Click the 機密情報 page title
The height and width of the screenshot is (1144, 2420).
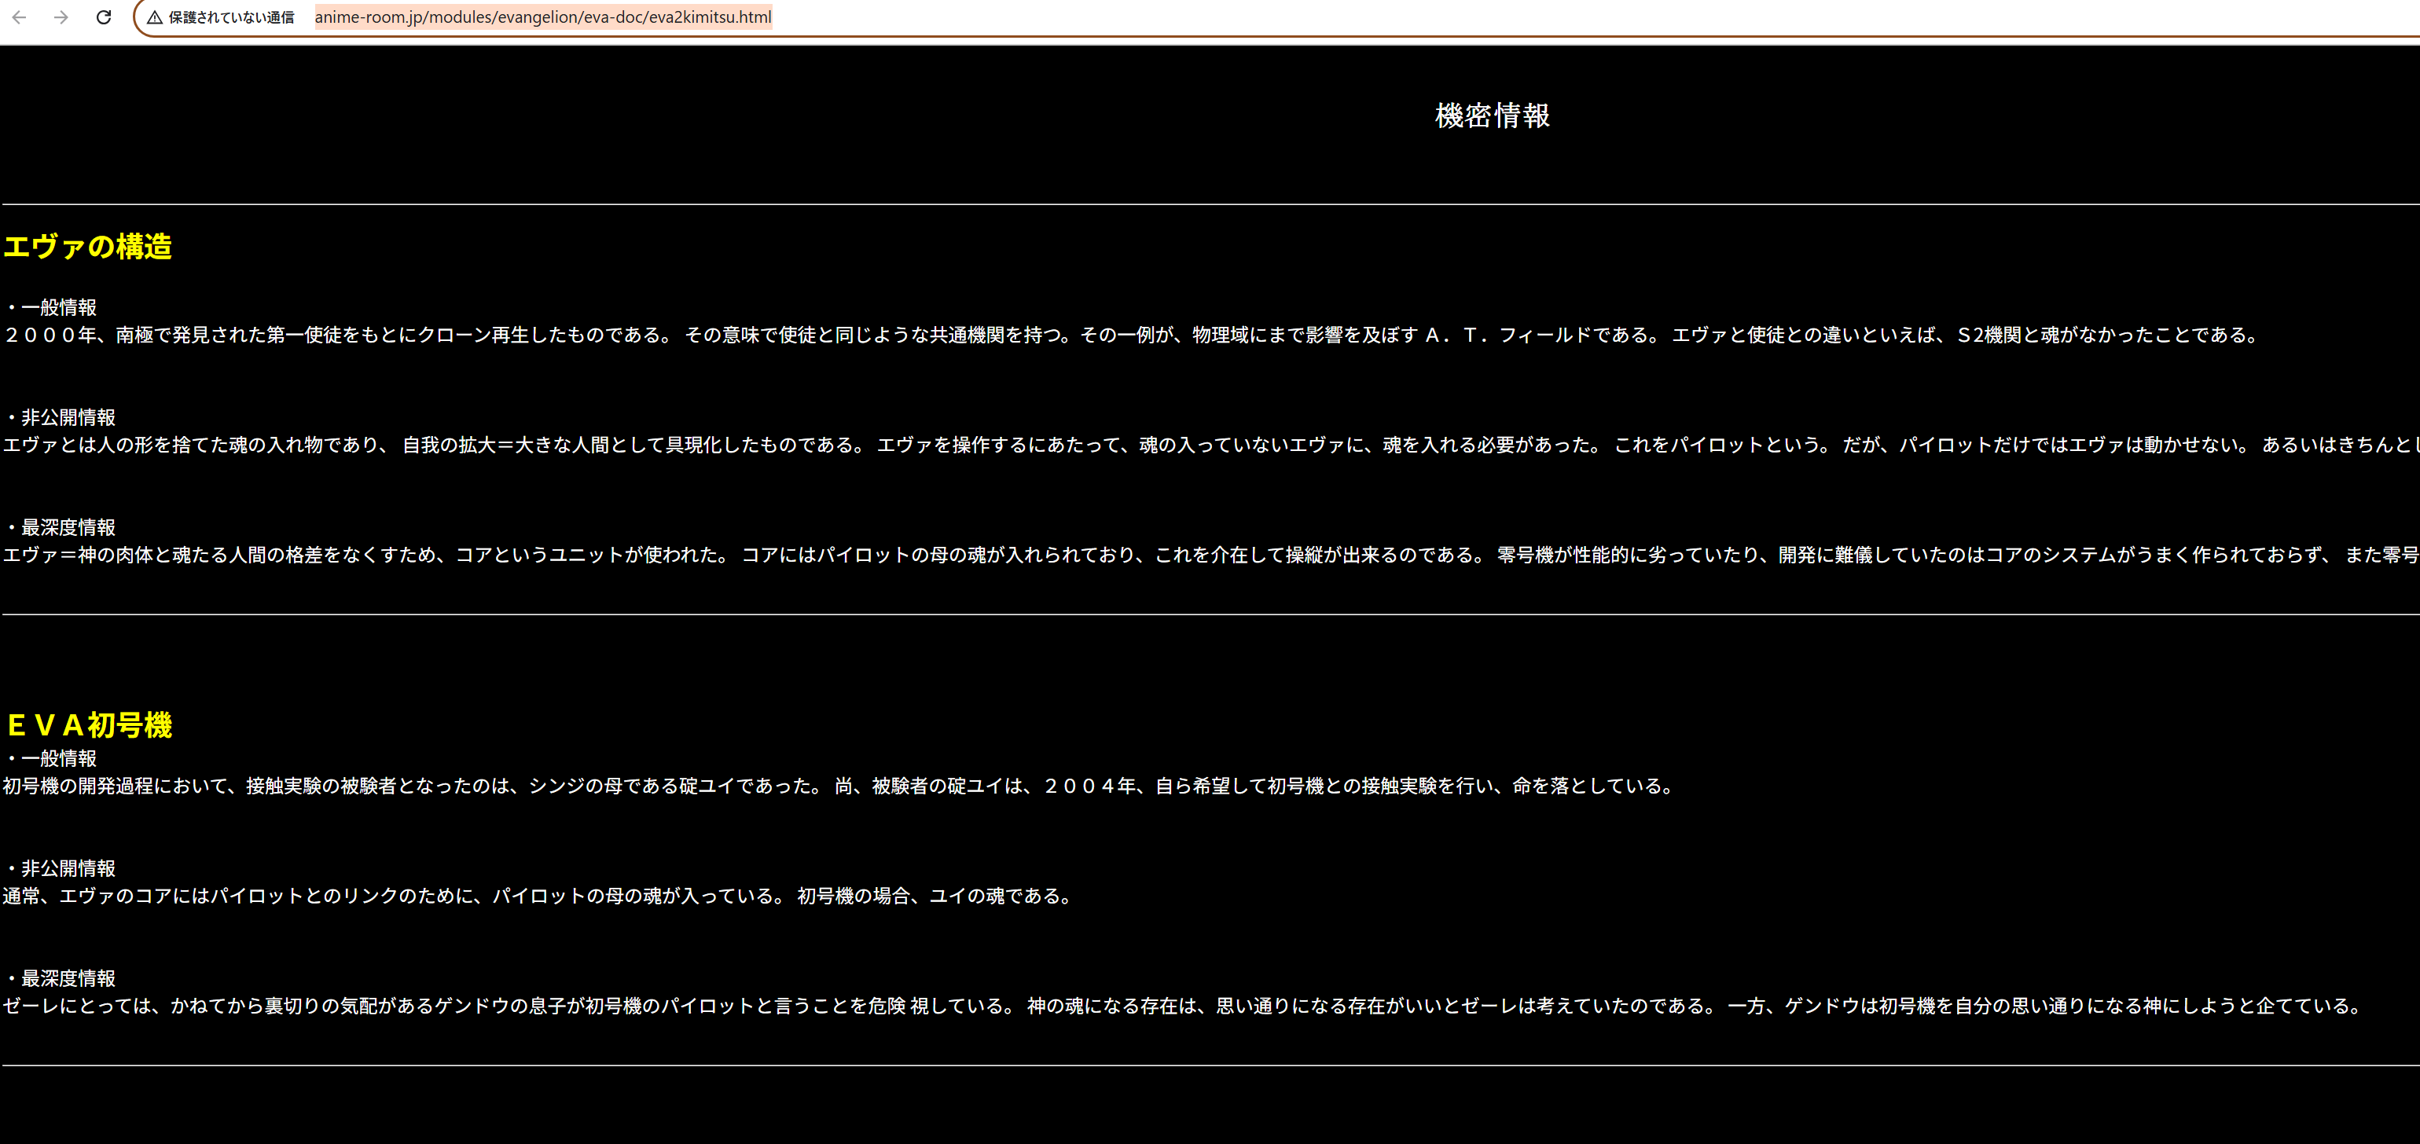(1491, 115)
